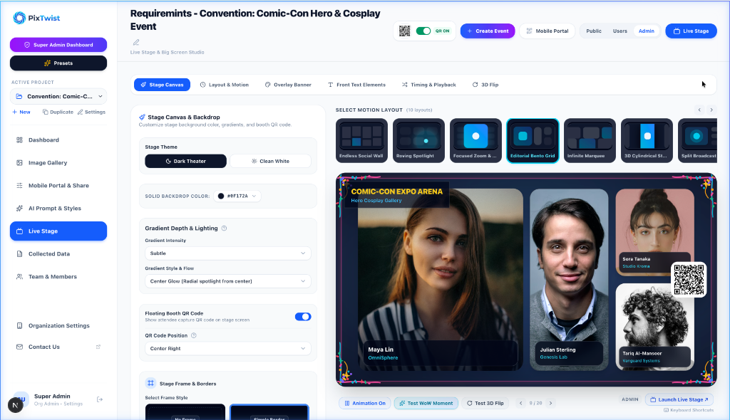Click info icon beside Gradient Depth & Lighting
The image size is (730, 420).
coord(224,229)
